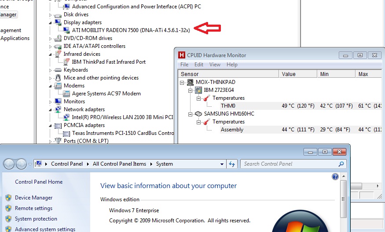385x232 pixels.
Task: Click the Ports (COM & LPT) icon
Action: 58,141
